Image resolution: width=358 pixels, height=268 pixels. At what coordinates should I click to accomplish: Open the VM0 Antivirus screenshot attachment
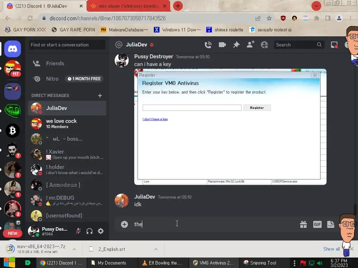(x=230, y=127)
